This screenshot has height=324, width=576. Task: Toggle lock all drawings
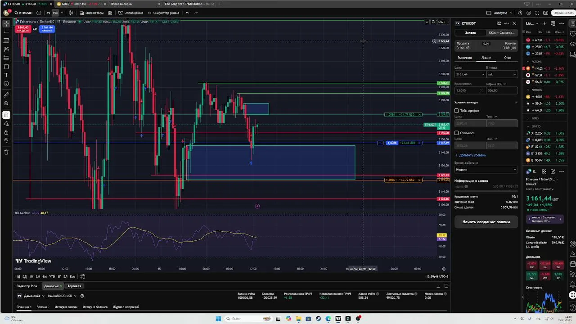6,132
